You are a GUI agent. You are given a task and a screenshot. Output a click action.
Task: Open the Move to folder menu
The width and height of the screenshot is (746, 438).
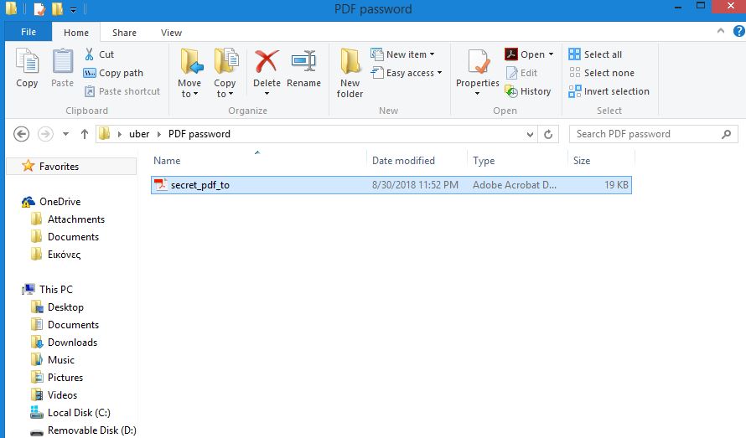point(189,73)
